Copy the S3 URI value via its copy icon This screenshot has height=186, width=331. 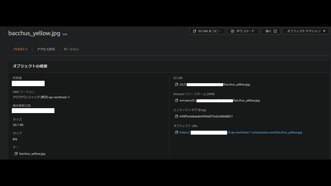click(177, 85)
